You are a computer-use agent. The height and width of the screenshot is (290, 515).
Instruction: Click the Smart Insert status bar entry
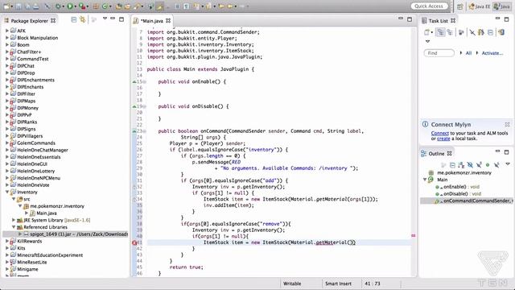338,284
